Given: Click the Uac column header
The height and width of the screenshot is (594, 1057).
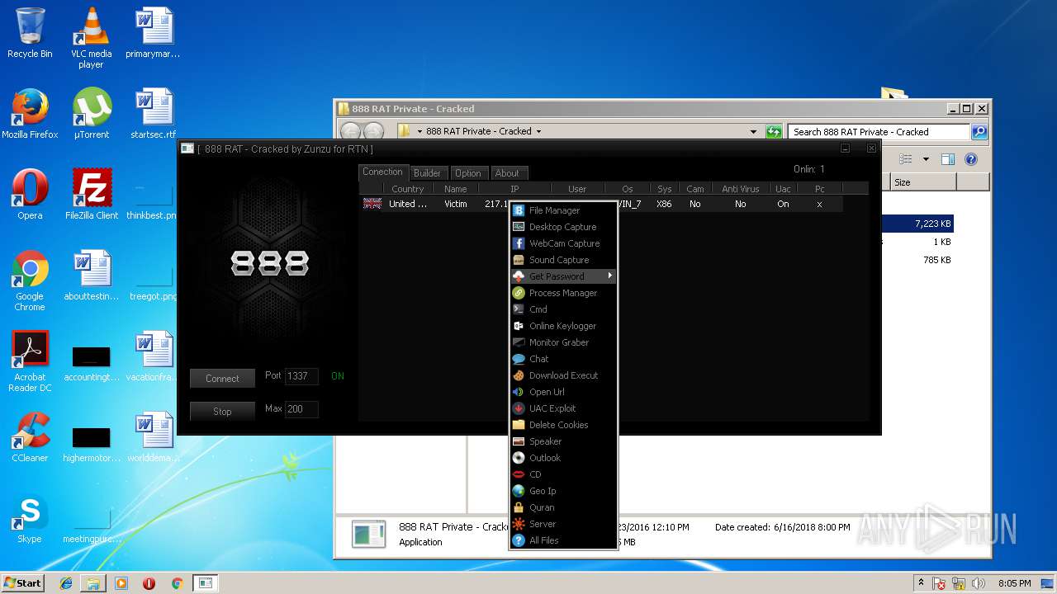Looking at the screenshot, I should [783, 189].
